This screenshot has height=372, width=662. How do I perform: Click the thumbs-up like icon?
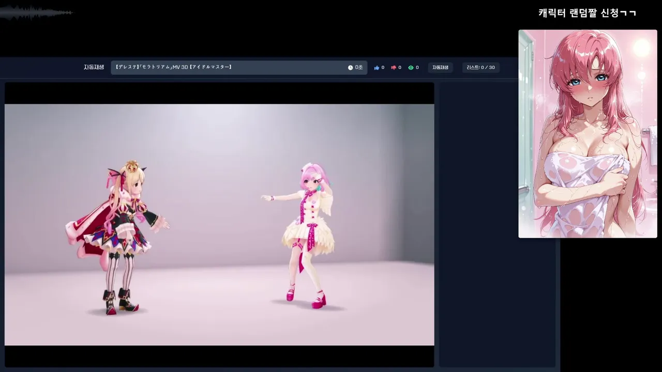point(377,68)
